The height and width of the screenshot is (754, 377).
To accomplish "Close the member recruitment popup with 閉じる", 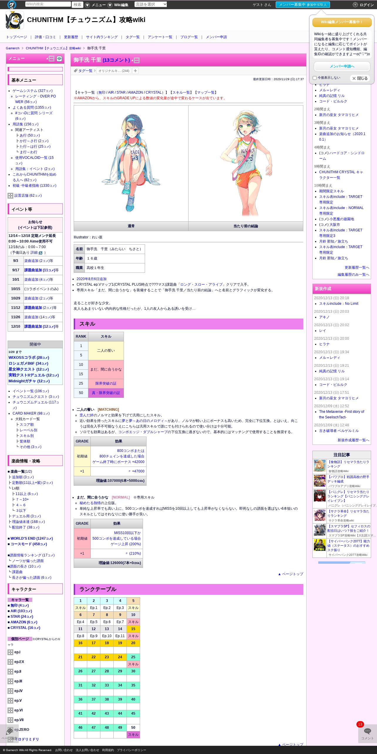I will (x=360, y=78).
